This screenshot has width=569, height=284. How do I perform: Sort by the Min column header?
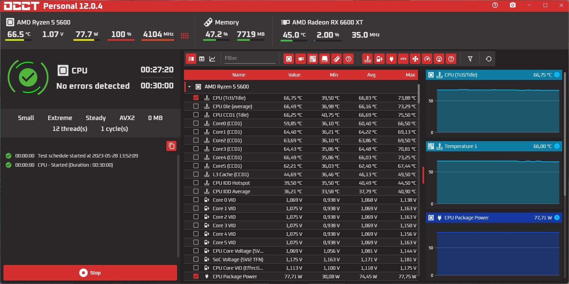click(334, 75)
